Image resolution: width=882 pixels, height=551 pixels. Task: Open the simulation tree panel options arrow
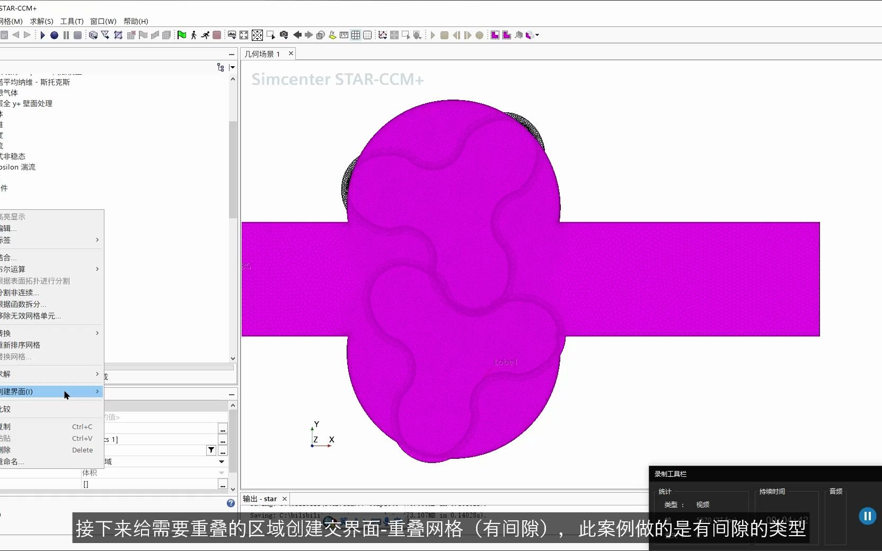(x=232, y=67)
